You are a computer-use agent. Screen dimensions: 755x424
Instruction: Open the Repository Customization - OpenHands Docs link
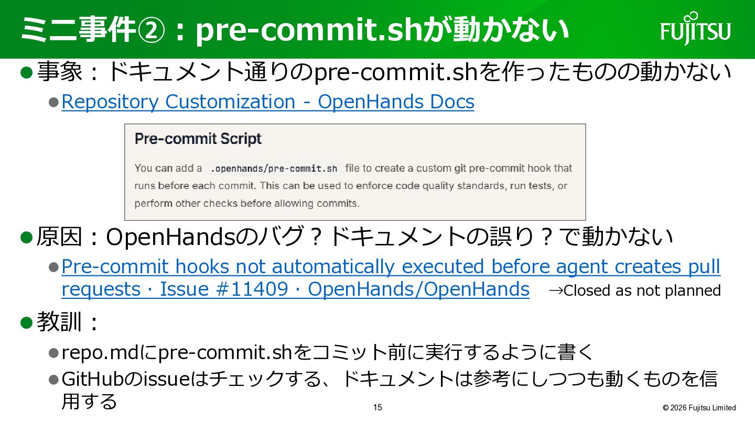tap(268, 102)
